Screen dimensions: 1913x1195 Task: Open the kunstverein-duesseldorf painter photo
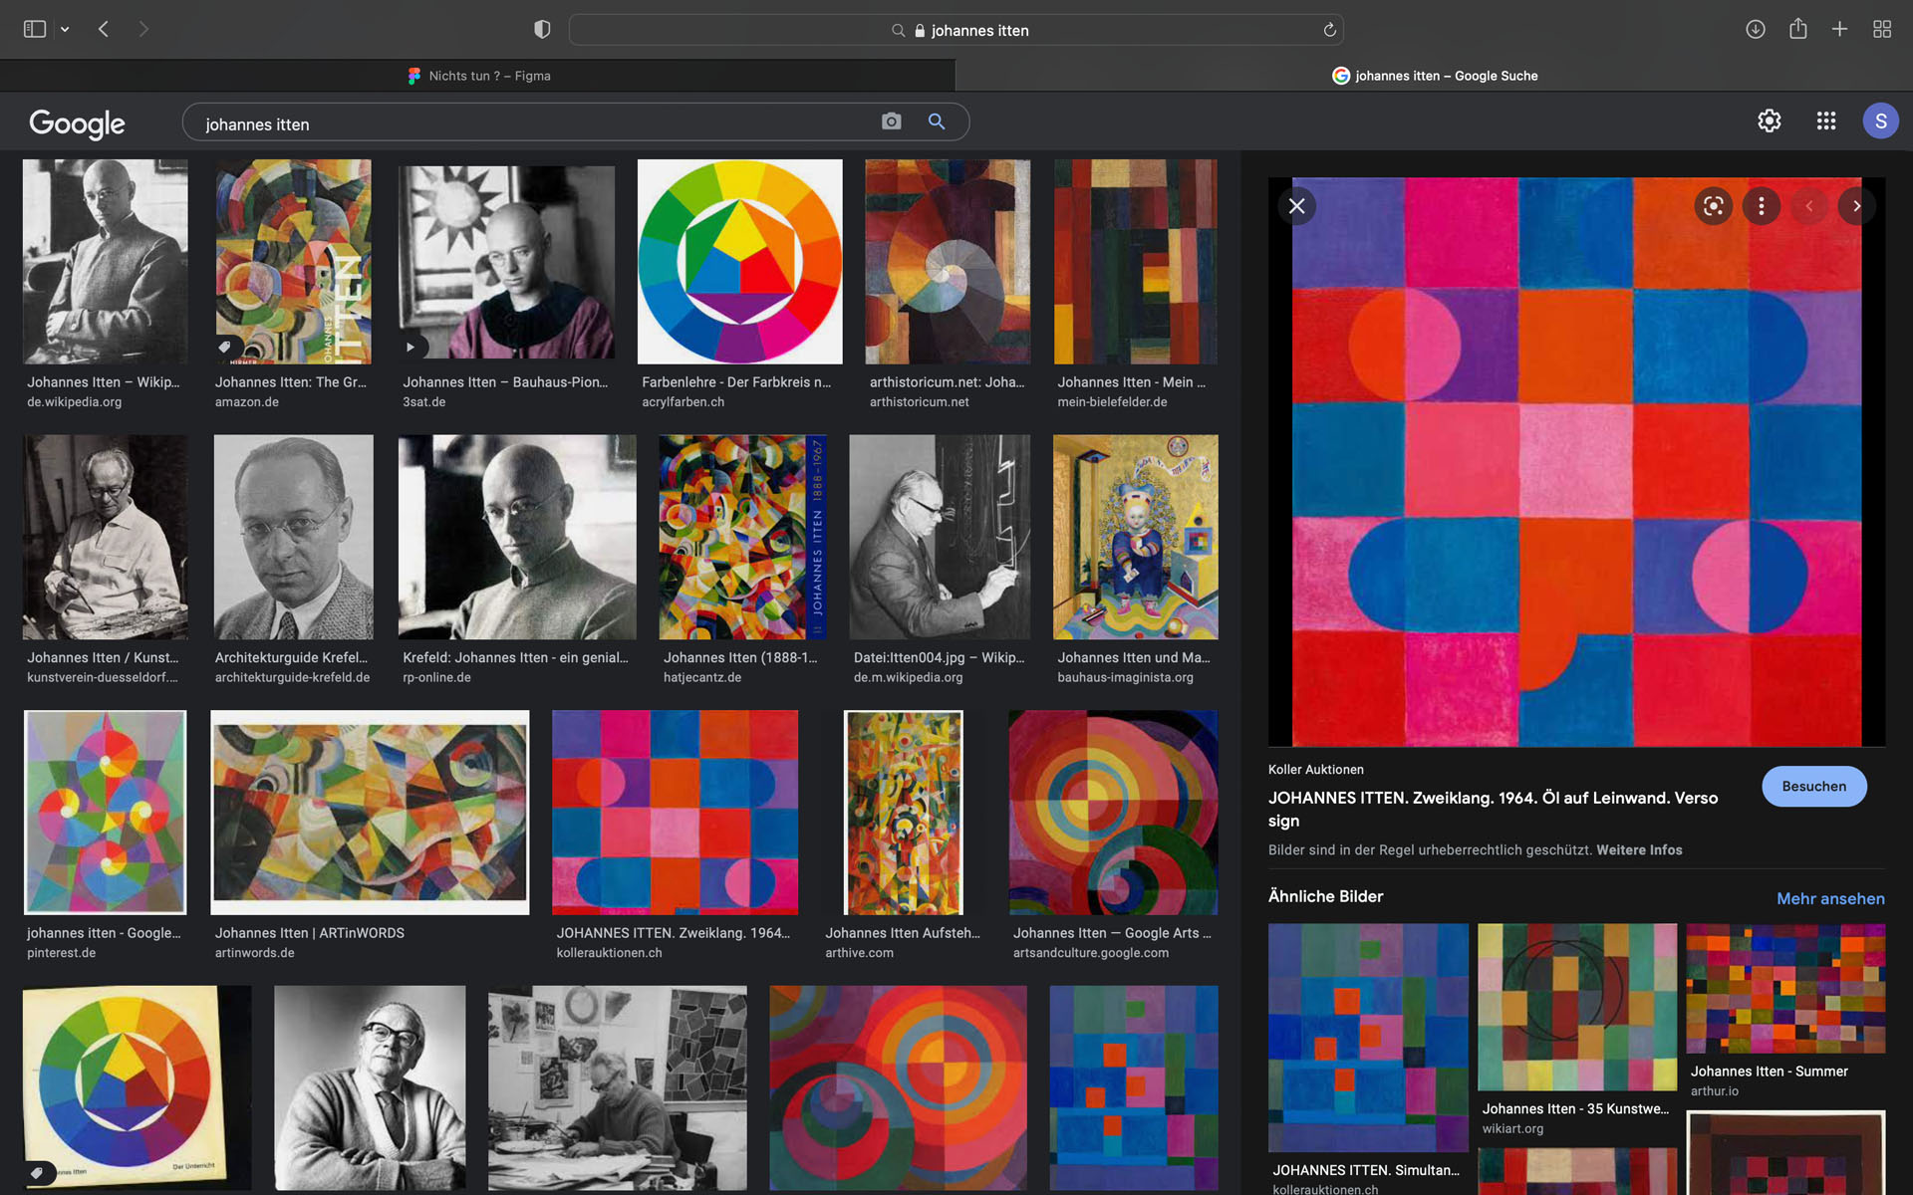105,537
